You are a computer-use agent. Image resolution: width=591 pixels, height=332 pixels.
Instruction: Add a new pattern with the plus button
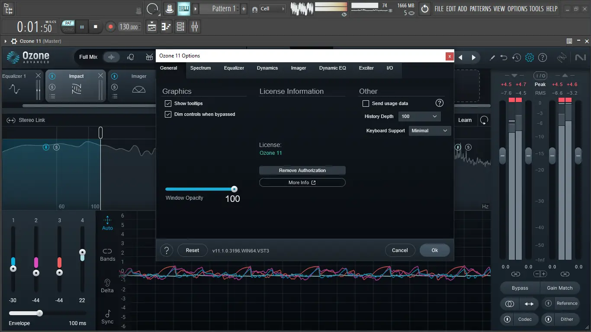pyautogui.click(x=244, y=9)
